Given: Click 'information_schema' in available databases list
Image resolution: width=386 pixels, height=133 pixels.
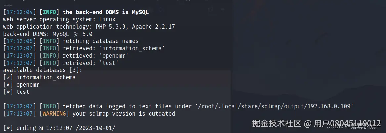Looking at the screenshot, I should [x=46, y=77].
